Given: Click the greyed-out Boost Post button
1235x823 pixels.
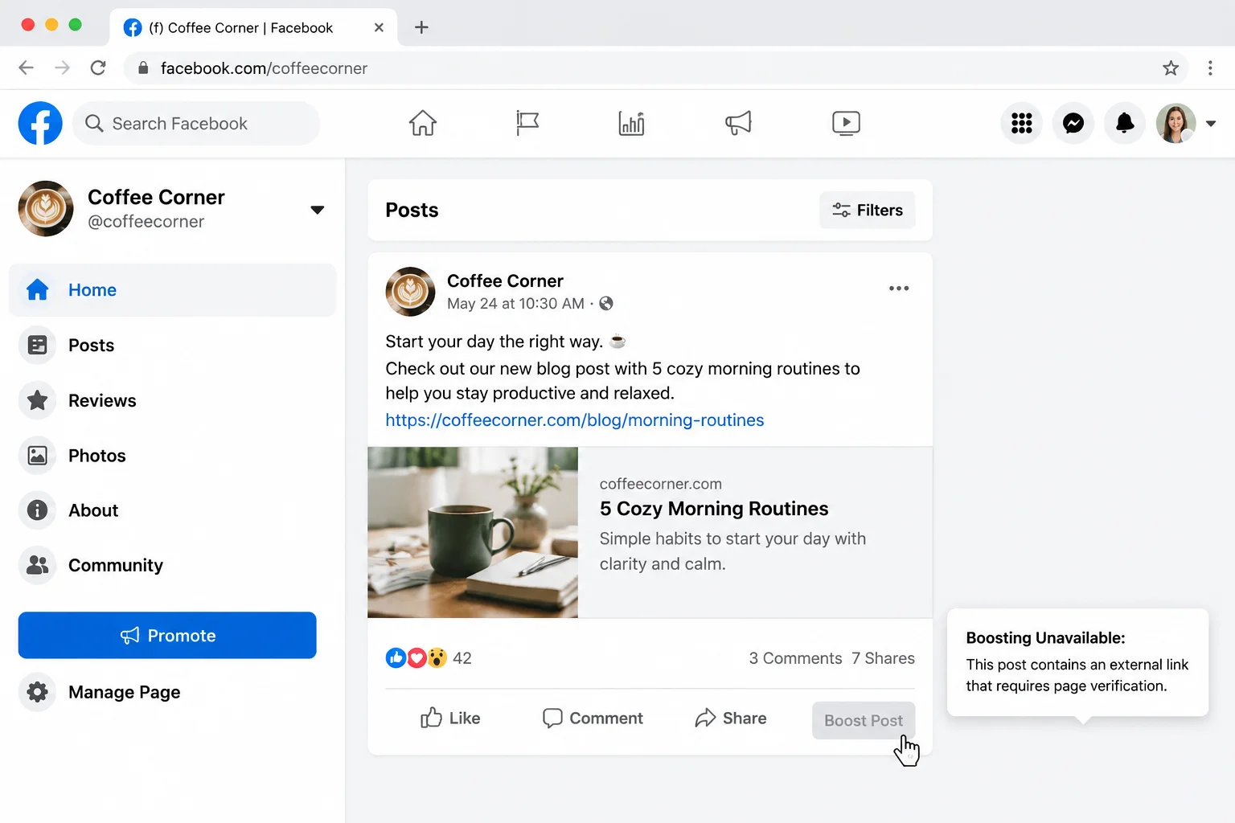Looking at the screenshot, I should point(864,720).
